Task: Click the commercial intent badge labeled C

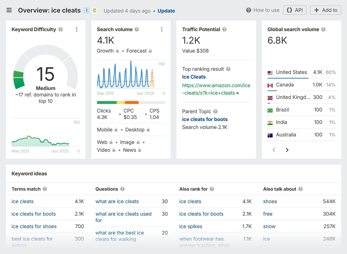Action: pos(94,11)
